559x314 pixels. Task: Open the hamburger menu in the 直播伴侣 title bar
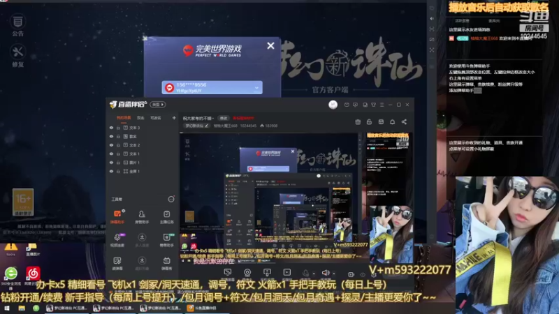tap(382, 105)
